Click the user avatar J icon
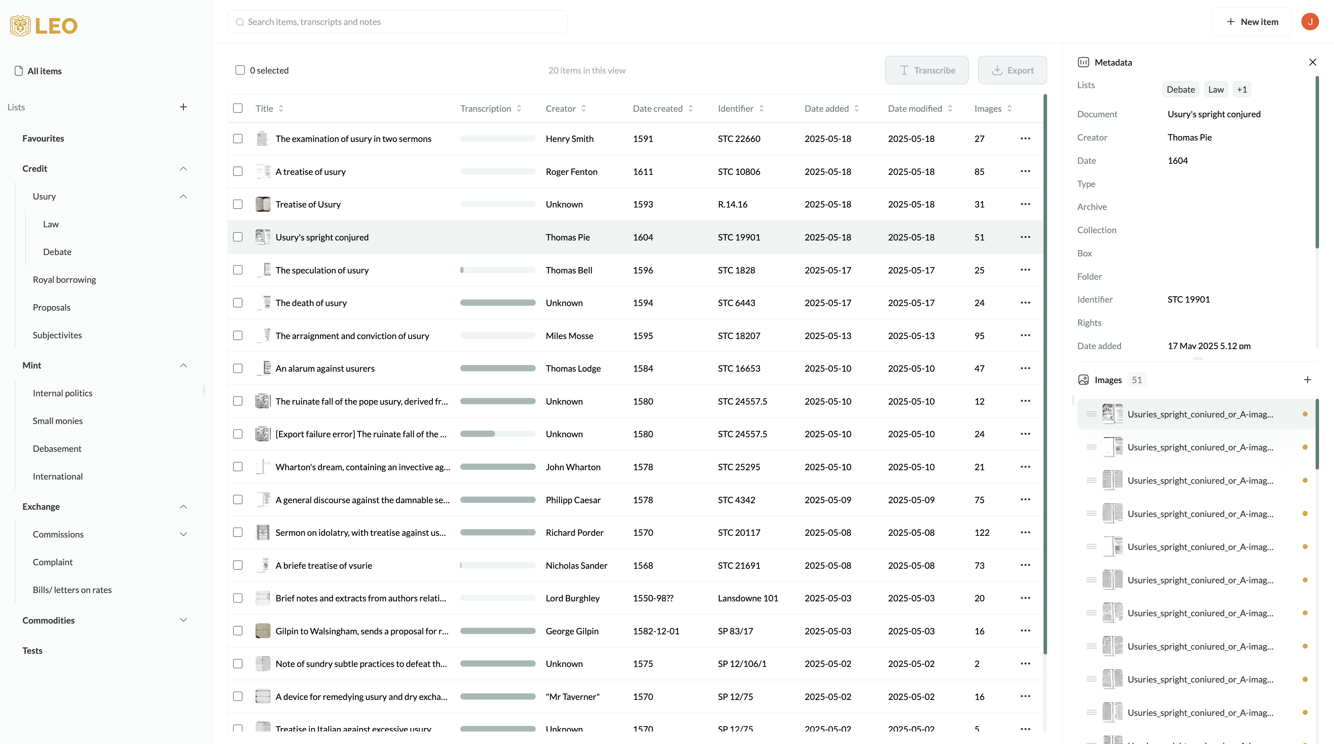 click(x=1310, y=22)
